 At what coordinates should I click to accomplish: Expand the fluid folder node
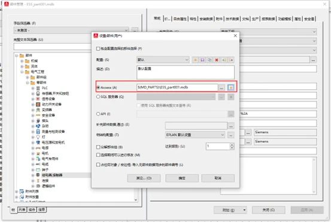22,66
